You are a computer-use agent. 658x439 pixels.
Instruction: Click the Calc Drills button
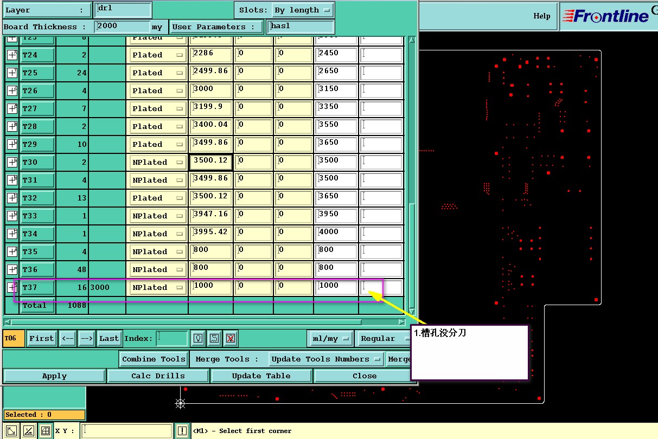158,376
